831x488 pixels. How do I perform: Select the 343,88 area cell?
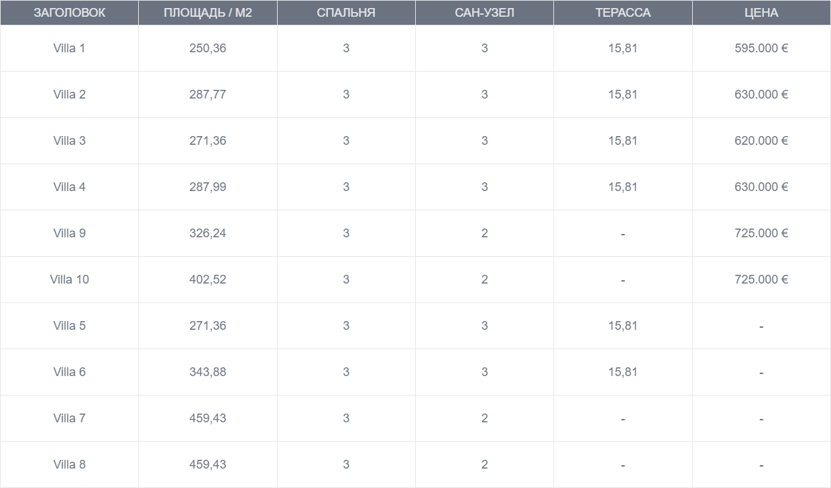click(x=208, y=372)
